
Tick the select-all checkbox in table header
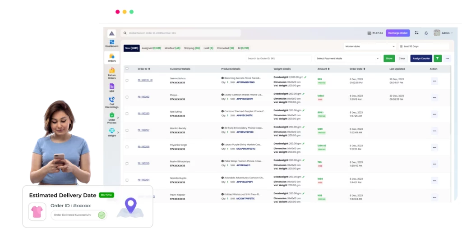pos(127,68)
